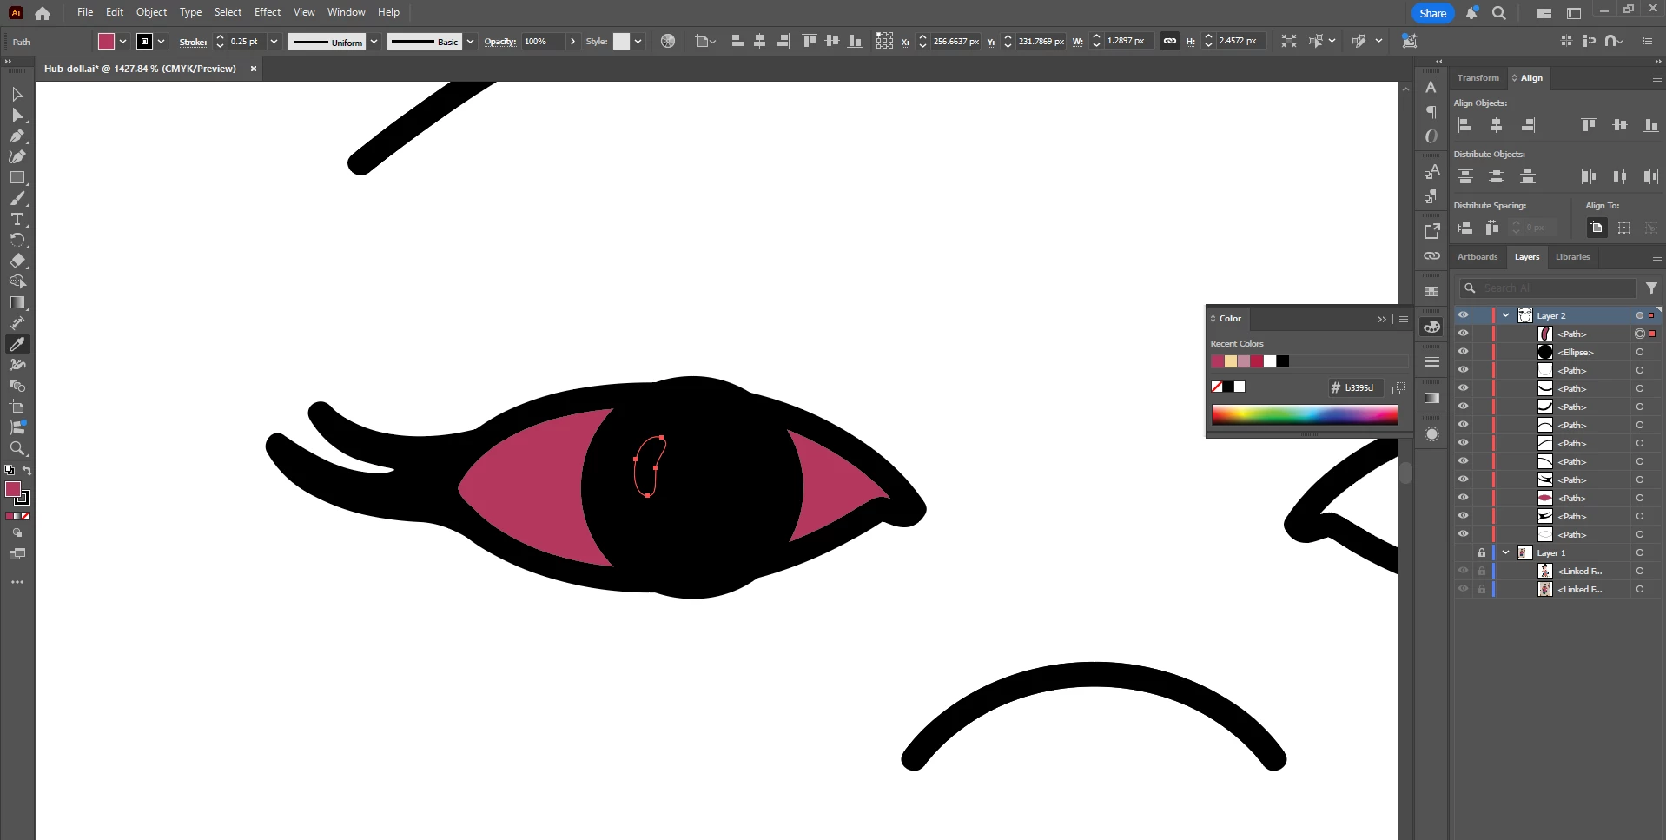Collapse Layer 1 contents
Image resolution: width=1666 pixels, height=840 pixels.
pyautogui.click(x=1506, y=552)
